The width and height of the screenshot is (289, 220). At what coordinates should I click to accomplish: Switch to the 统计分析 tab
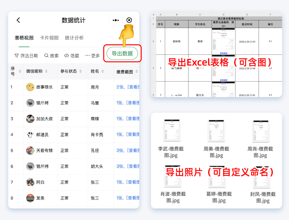74,38
